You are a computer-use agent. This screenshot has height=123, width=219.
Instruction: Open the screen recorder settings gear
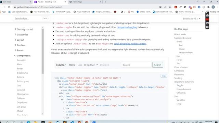207,27
